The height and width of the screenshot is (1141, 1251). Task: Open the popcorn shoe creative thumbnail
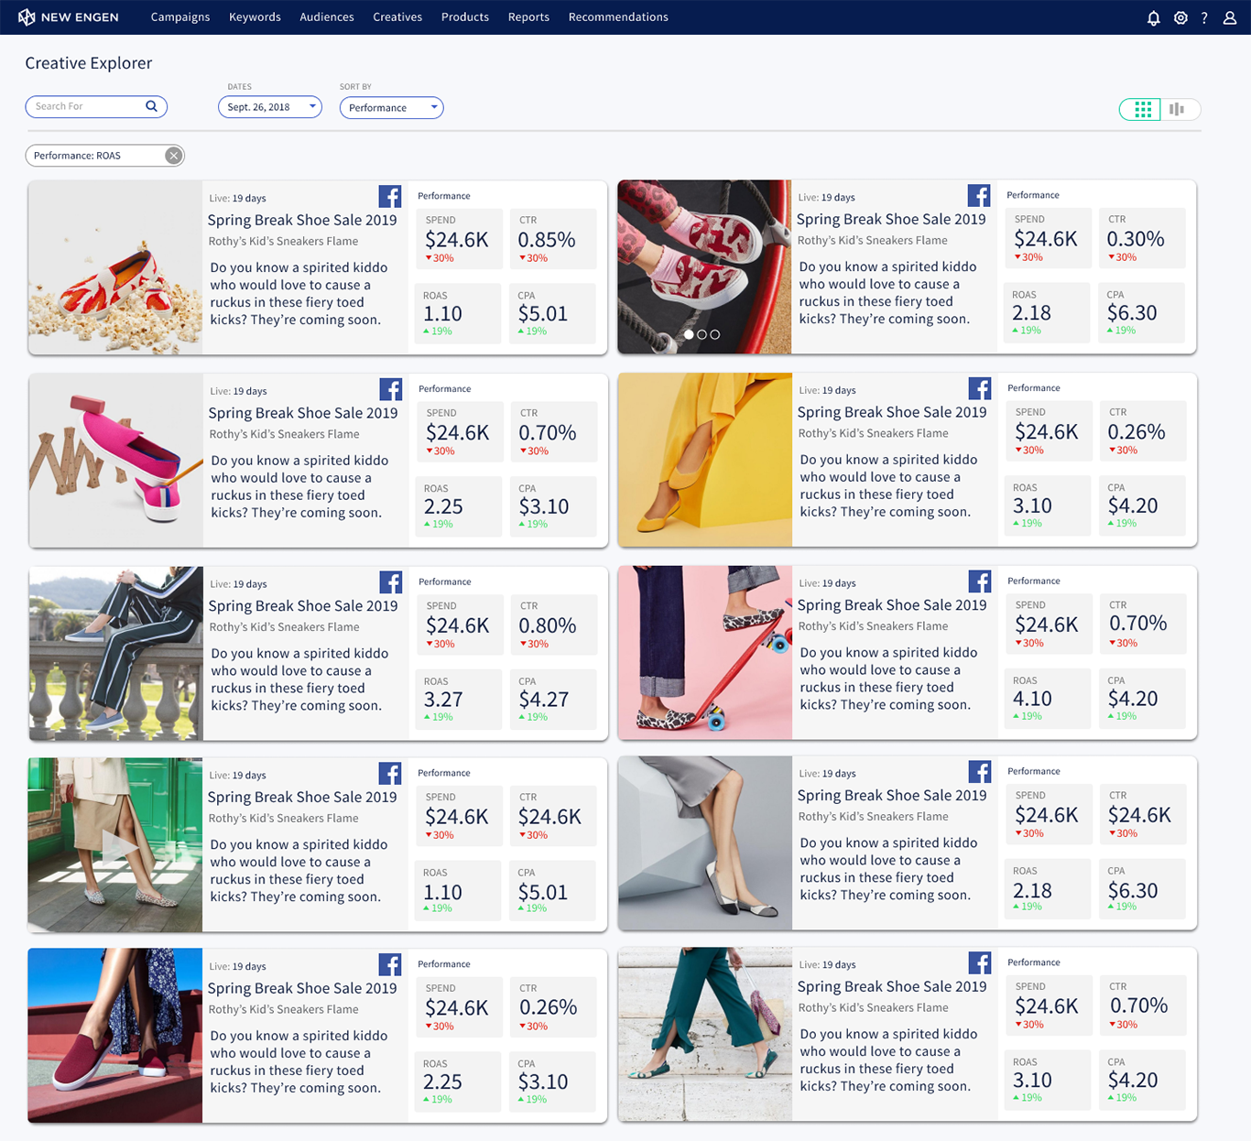115,267
